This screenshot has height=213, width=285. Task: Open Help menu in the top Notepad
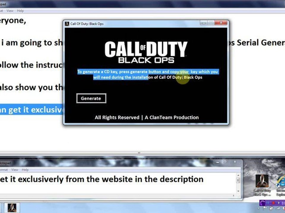coord(20,11)
